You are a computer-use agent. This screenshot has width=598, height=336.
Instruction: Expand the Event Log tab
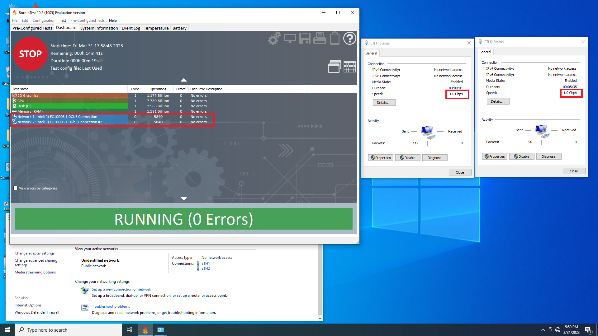[131, 28]
